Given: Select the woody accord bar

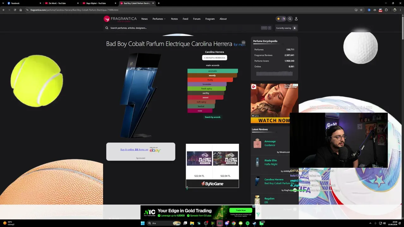Looking at the screenshot, I should (212, 75).
